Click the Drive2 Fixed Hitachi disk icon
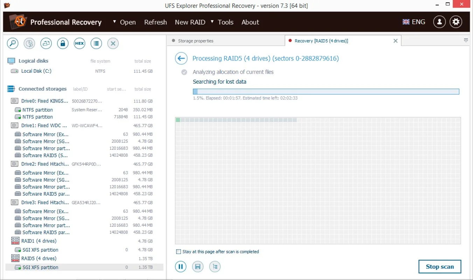The width and height of the screenshot is (473, 280). [x=14, y=164]
